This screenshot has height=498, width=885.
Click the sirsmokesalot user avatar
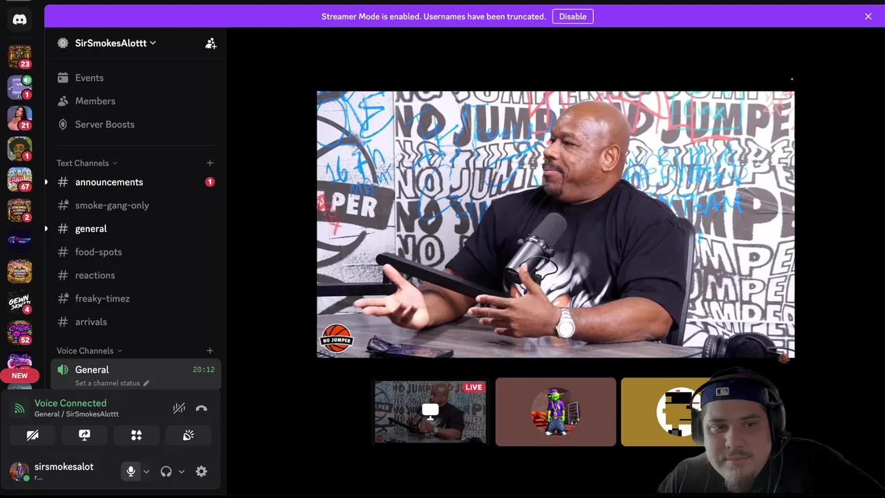tap(19, 472)
